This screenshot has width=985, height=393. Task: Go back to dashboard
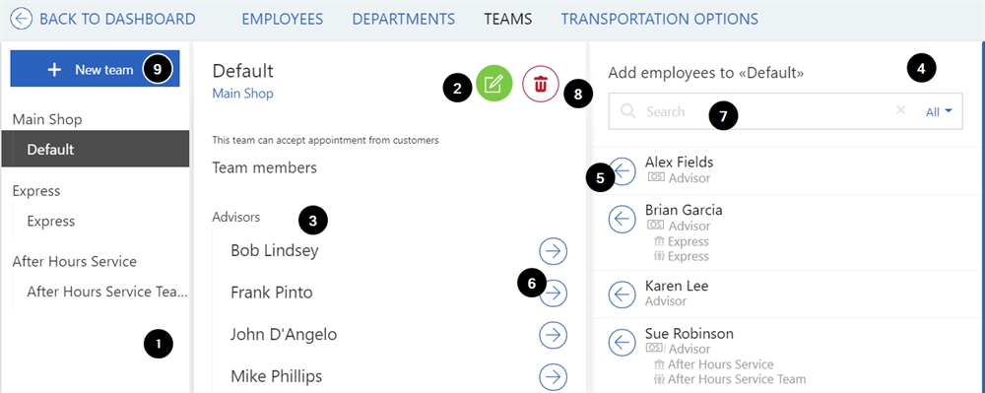coord(103,19)
